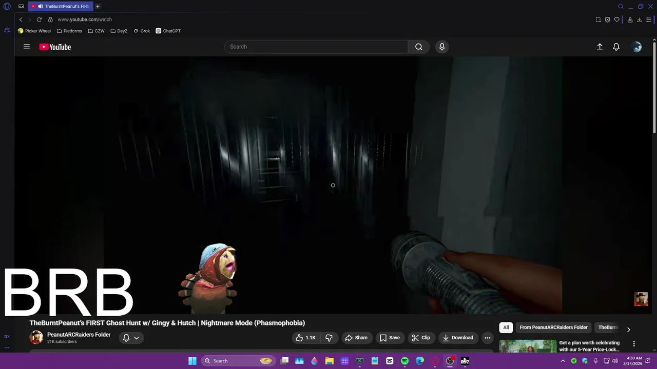Image resolution: width=657 pixels, height=369 pixels.
Task: Select the All filter chip
Action: pyautogui.click(x=506, y=327)
